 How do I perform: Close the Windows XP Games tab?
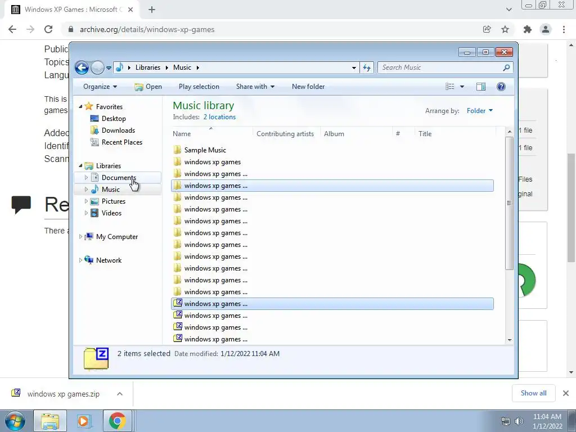(x=130, y=10)
